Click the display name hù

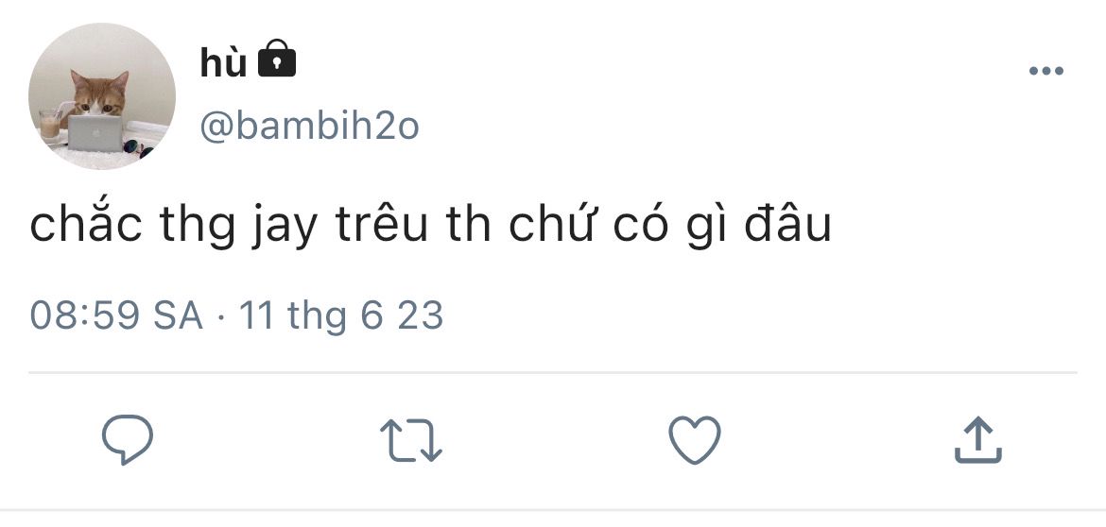point(223,62)
